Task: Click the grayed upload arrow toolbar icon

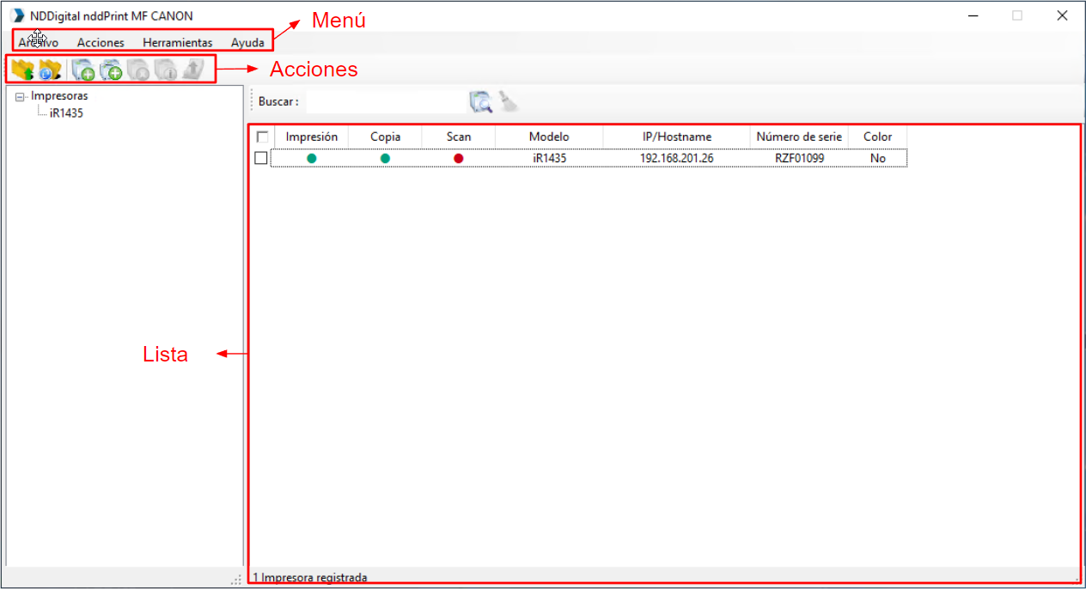Action: coord(193,70)
